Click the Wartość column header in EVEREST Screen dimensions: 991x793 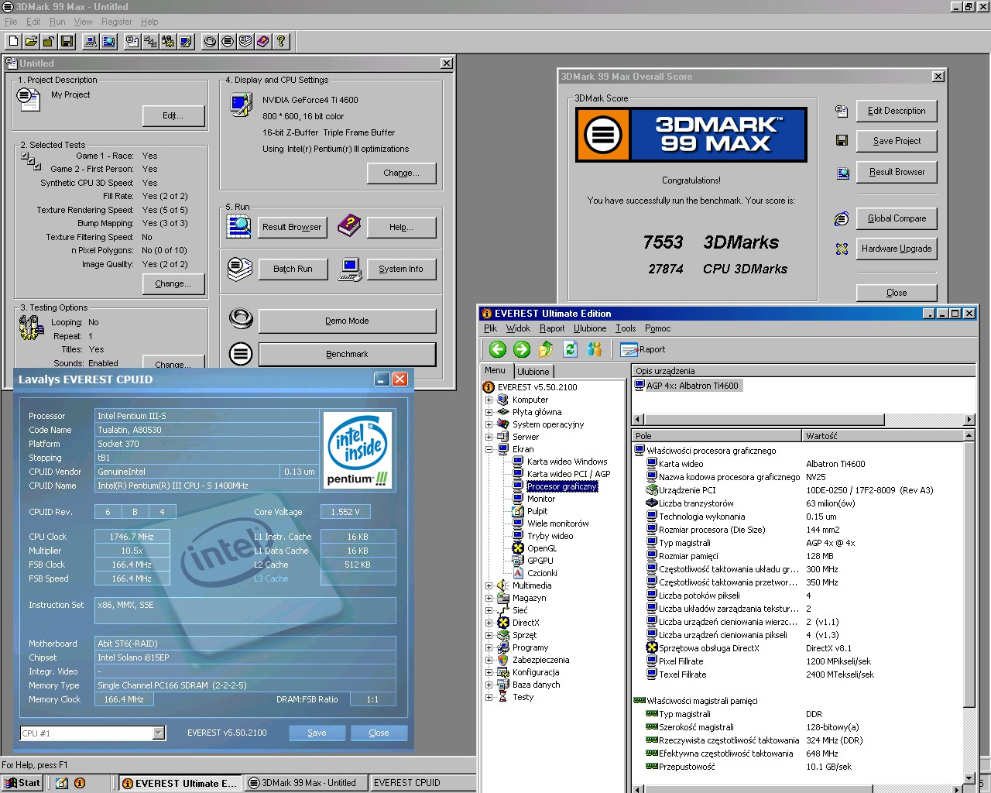[882, 436]
